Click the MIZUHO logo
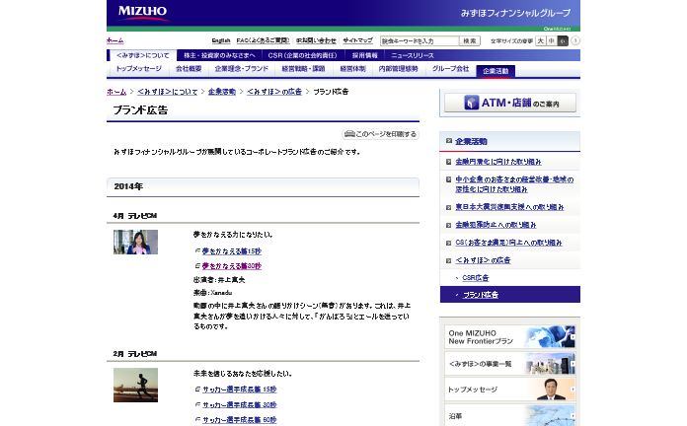Screen dimensions: 687x426 coord(143,12)
